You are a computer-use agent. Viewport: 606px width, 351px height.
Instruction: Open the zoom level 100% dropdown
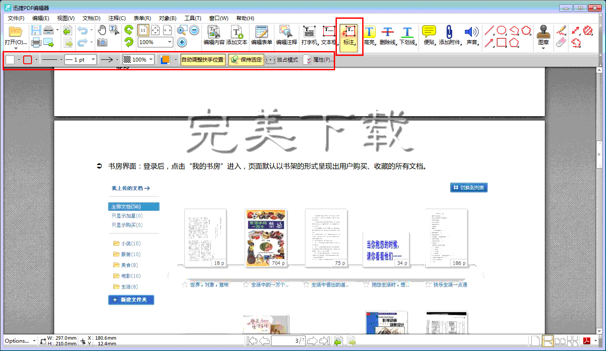pyautogui.click(x=169, y=42)
